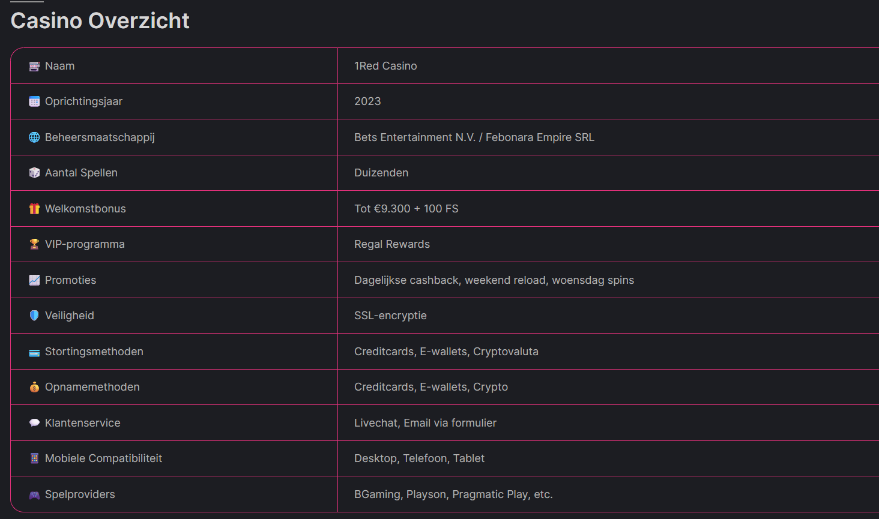879x519 pixels.
Task: Click the phone icon next to Mobiele Compatibiliteit
Action: point(34,458)
